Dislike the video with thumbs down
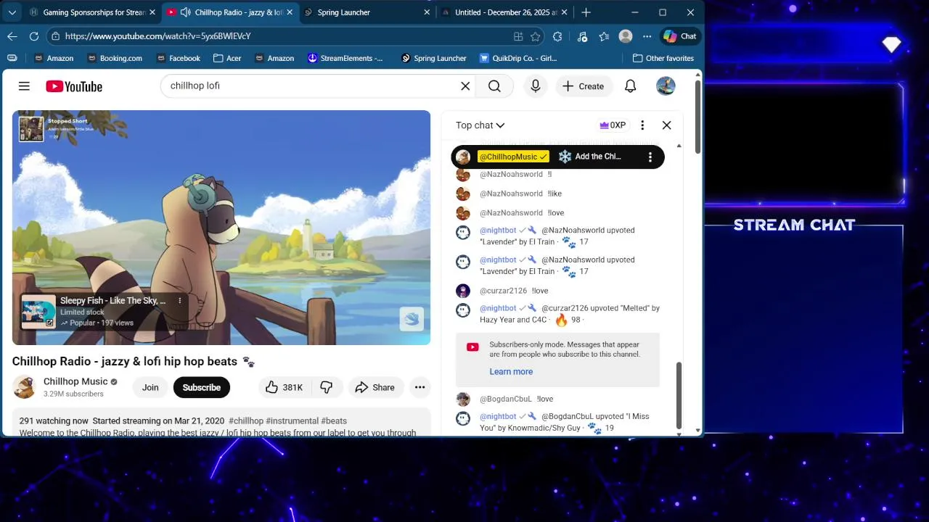 [x=327, y=387]
